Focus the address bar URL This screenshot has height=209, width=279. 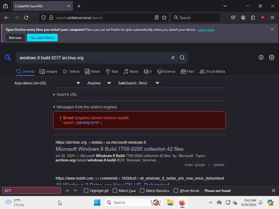tap(103, 18)
